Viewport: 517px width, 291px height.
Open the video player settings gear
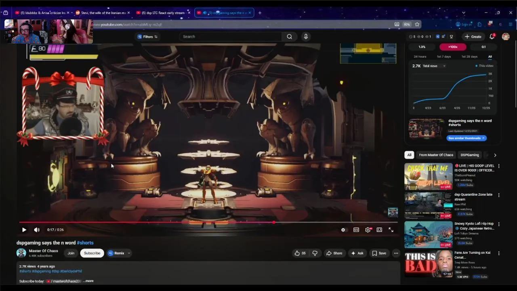tap(368, 230)
